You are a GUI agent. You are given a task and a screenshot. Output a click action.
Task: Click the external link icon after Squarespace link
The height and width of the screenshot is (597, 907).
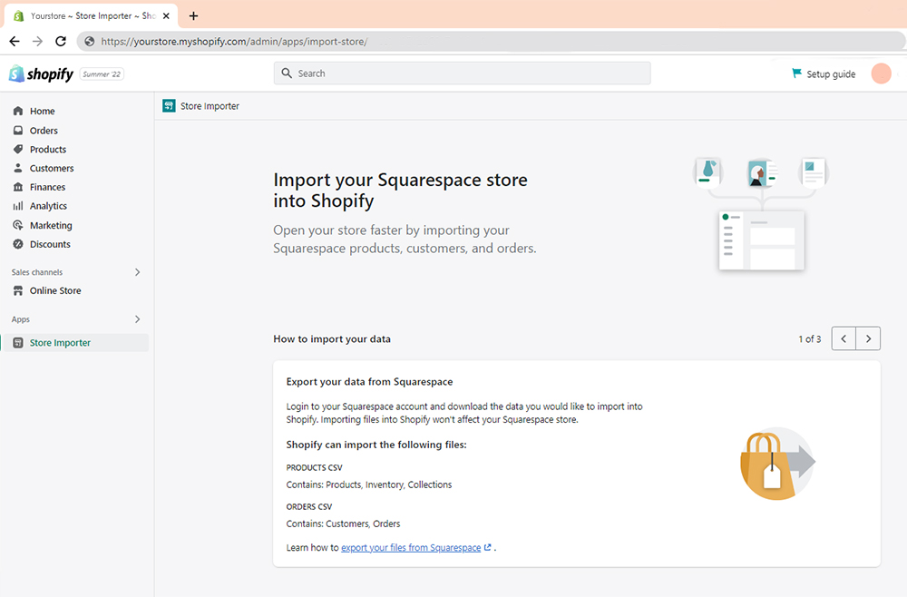click(488, 547)
